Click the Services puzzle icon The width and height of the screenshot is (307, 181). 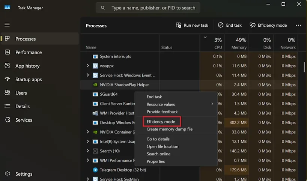7,119
